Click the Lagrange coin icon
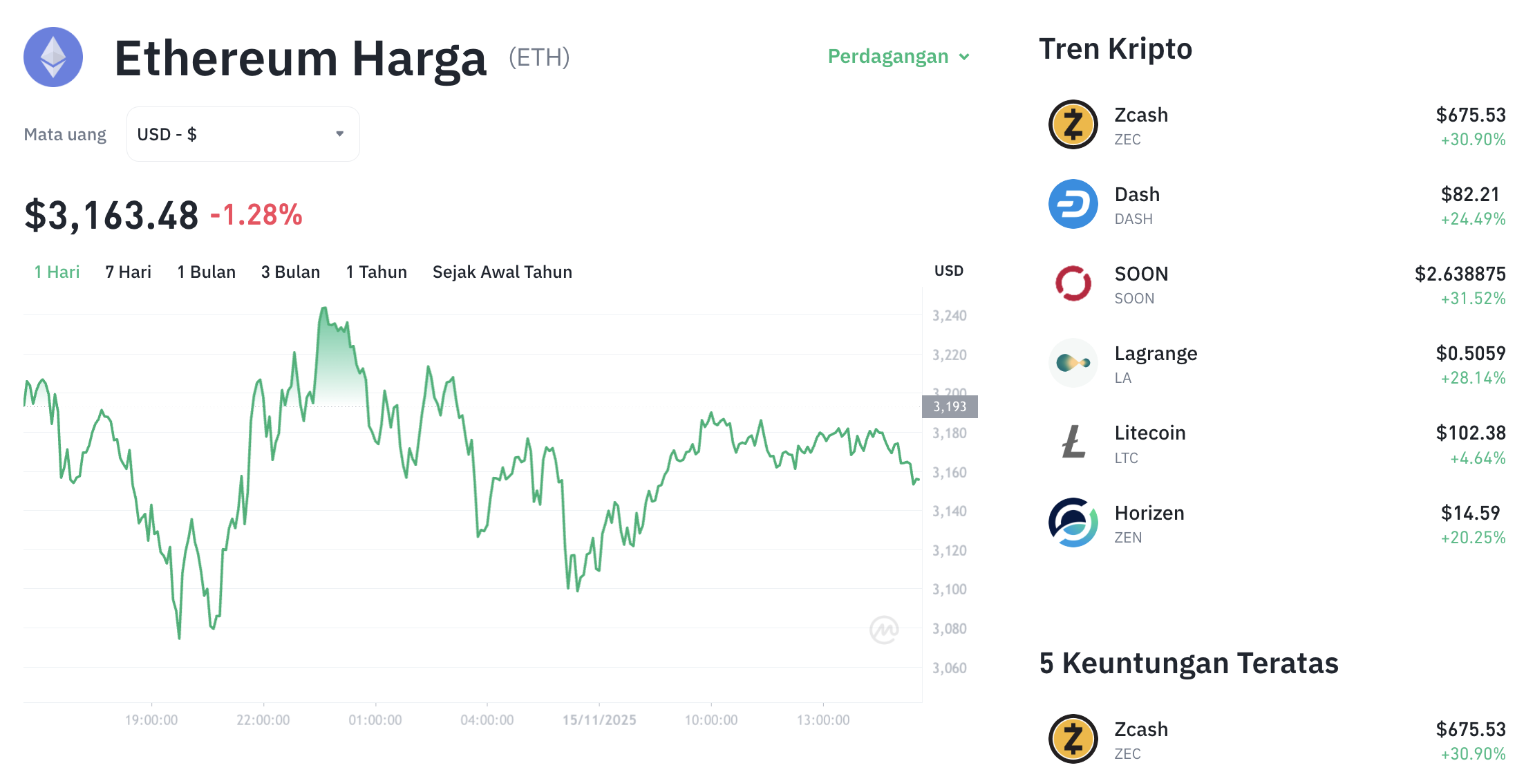Image resolution: width=1515 pixels, height=781 pixels. tap(1073, 363)
